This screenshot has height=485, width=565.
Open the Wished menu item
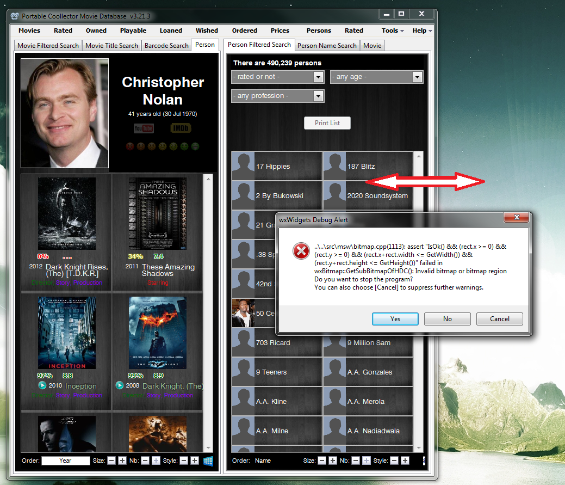(207, 30)
